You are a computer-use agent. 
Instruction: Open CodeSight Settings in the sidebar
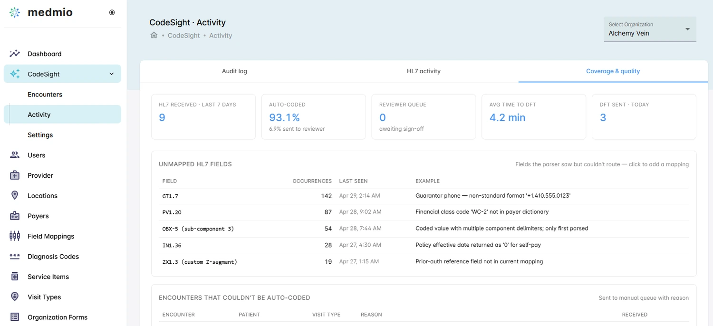point(62,135)
